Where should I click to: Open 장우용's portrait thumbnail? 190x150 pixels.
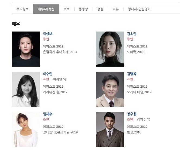[110, 129]
